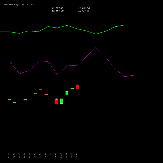The width and height of the screenshot is (163, 163).
Task: Click the low value L: 177.00
Action: pos(84,11)
